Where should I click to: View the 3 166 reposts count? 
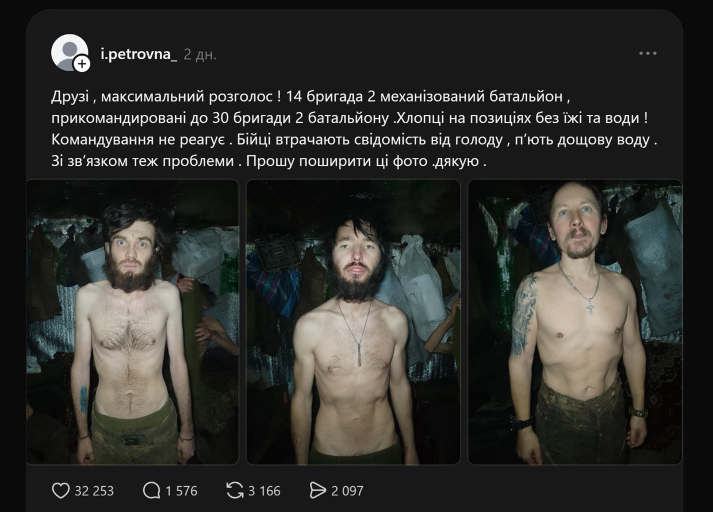coord(264,491)
